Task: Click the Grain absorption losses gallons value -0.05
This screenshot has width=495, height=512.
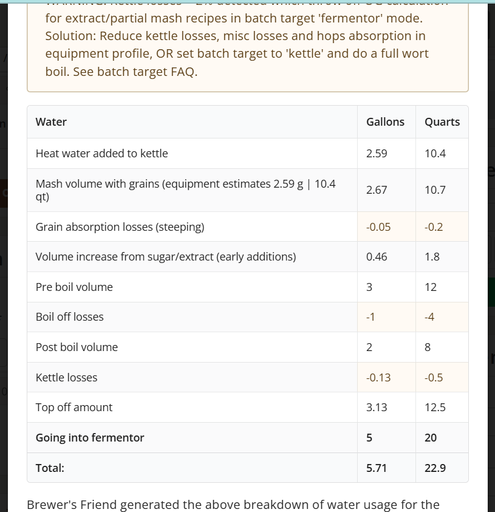Action: 378,227
